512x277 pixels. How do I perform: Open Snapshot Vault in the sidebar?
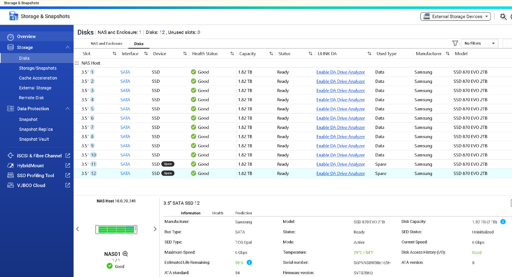coord(34,139)
